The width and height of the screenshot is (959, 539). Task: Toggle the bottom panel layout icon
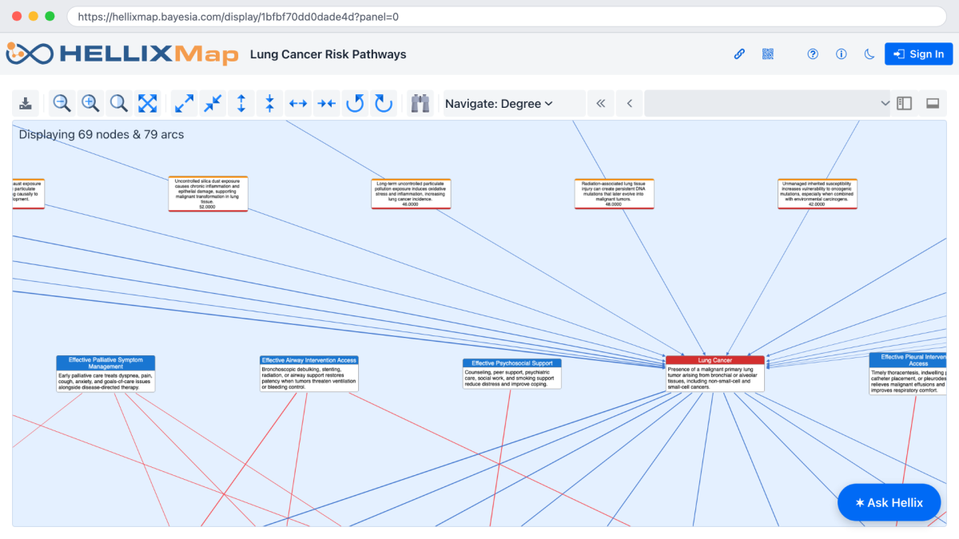click(x=932, y=103)
